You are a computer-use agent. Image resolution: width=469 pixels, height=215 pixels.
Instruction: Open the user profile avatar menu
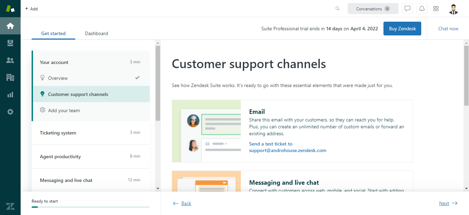click(454, 9)
